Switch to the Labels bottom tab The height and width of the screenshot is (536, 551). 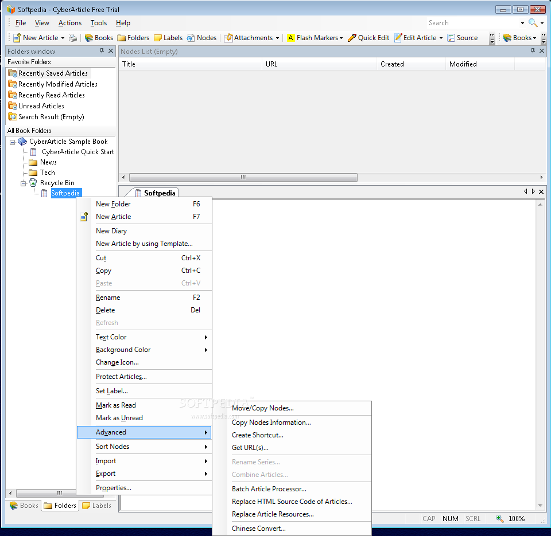click(96, 506)
